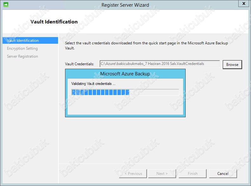Click the validating credentials progress bar

click(x=125, y=92)
